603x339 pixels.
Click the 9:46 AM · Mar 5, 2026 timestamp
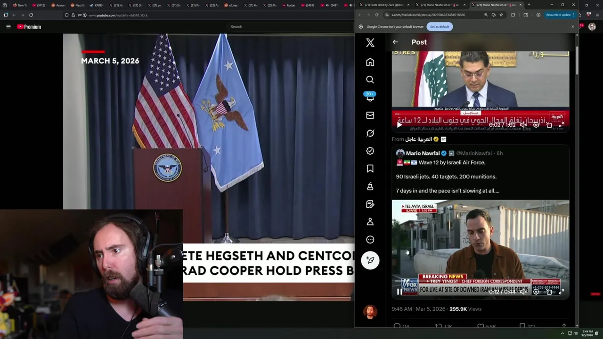click(x=418, y=309)
